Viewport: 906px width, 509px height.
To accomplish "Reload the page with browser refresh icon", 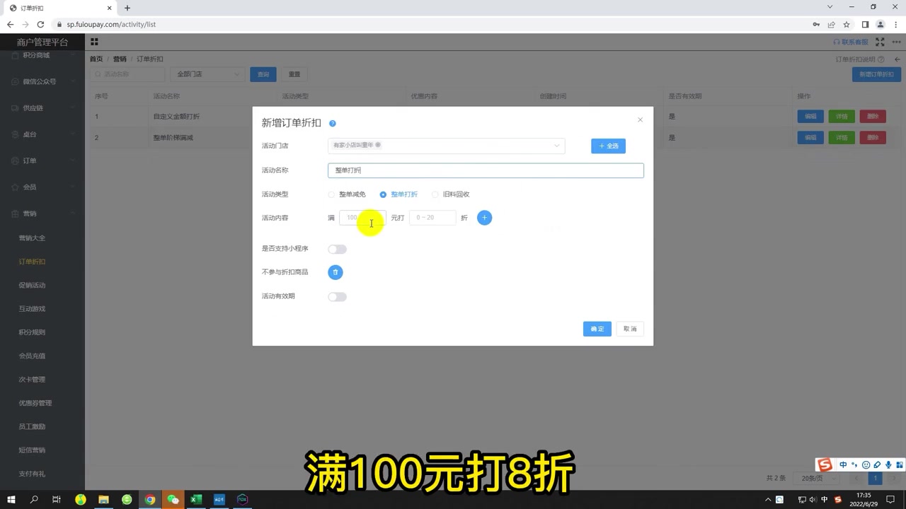I will click(x=40, y=24).
